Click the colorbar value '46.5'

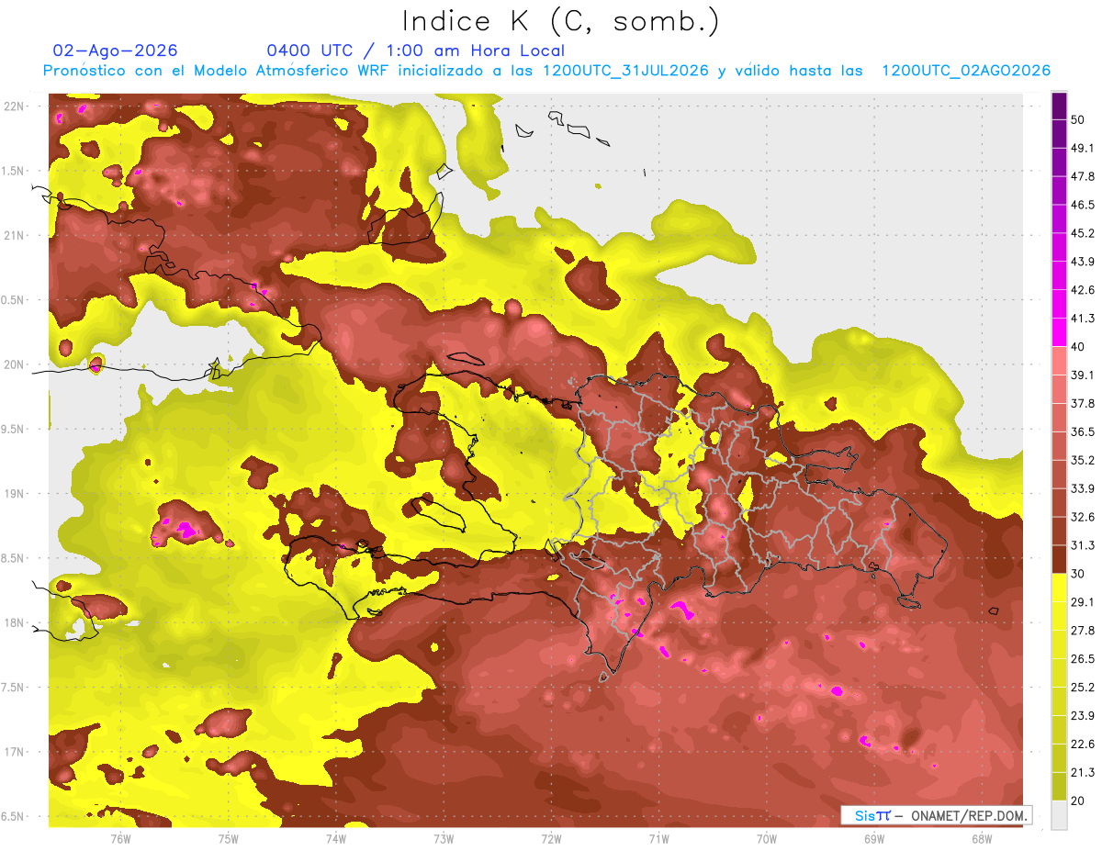click(1083, 205)
